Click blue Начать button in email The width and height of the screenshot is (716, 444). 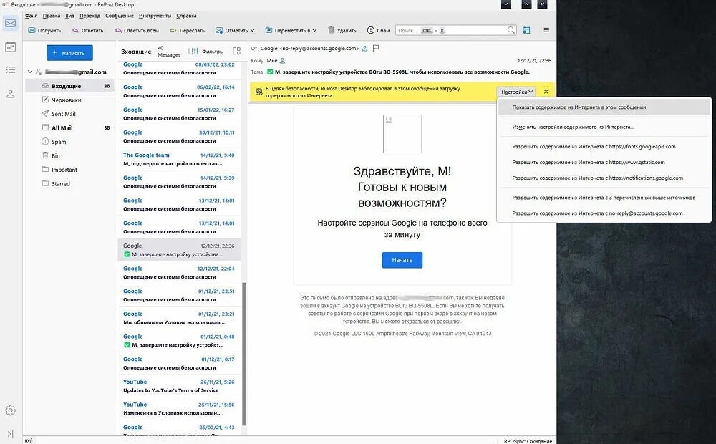coord(402,260)
